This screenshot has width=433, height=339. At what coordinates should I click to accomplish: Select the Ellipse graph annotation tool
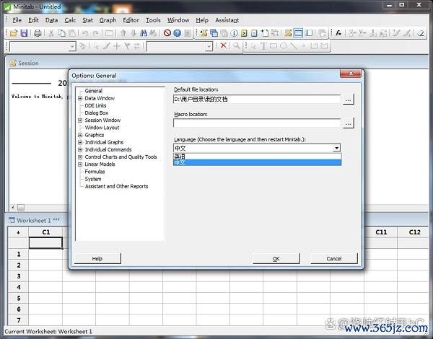pyautogui.click(x=284, y=46)
